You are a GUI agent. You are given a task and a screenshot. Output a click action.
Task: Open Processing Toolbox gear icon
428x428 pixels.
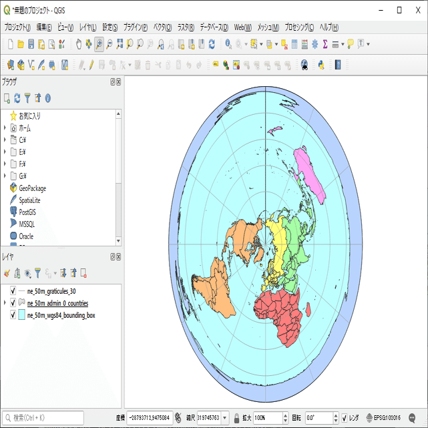point(314,44)
